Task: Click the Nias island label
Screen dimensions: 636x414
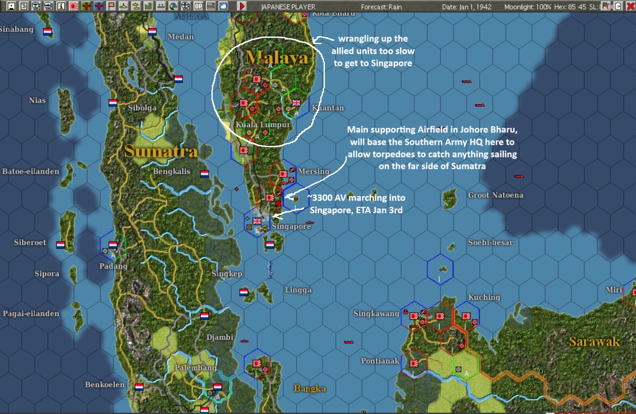Action: click(x=37, y=100)
